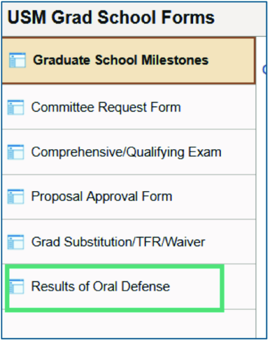Screen dimensions: 270x342
Task: Select the Graduate School Milestones menu item
Action: click(121, 60)
